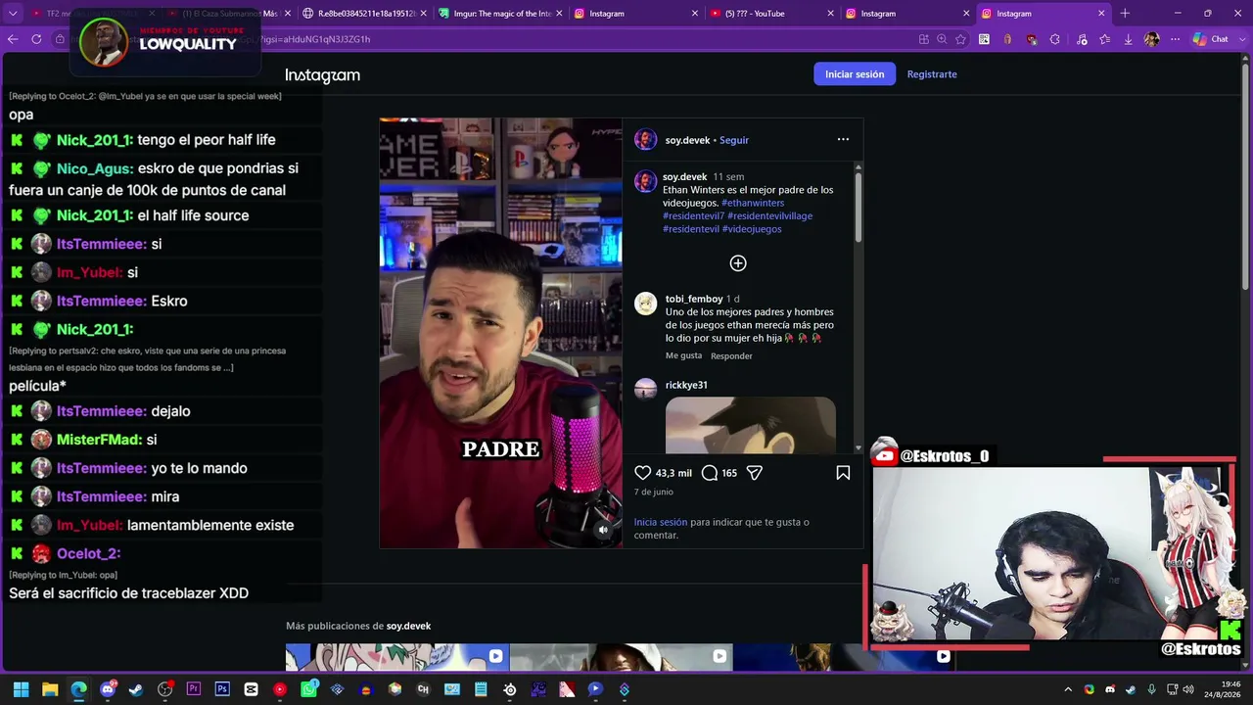Open the post's three-dot options menu
Image resolution: width=1253 pixels, height=705 pixels.
[843, 139]
